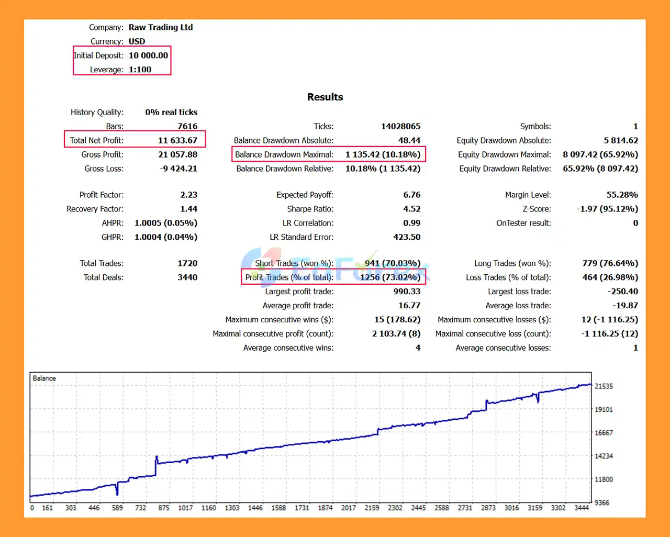This screenshot has width=670, height=537.
Task: Click the Balance Drawdown Maximal value
Action: coord(383,154)
